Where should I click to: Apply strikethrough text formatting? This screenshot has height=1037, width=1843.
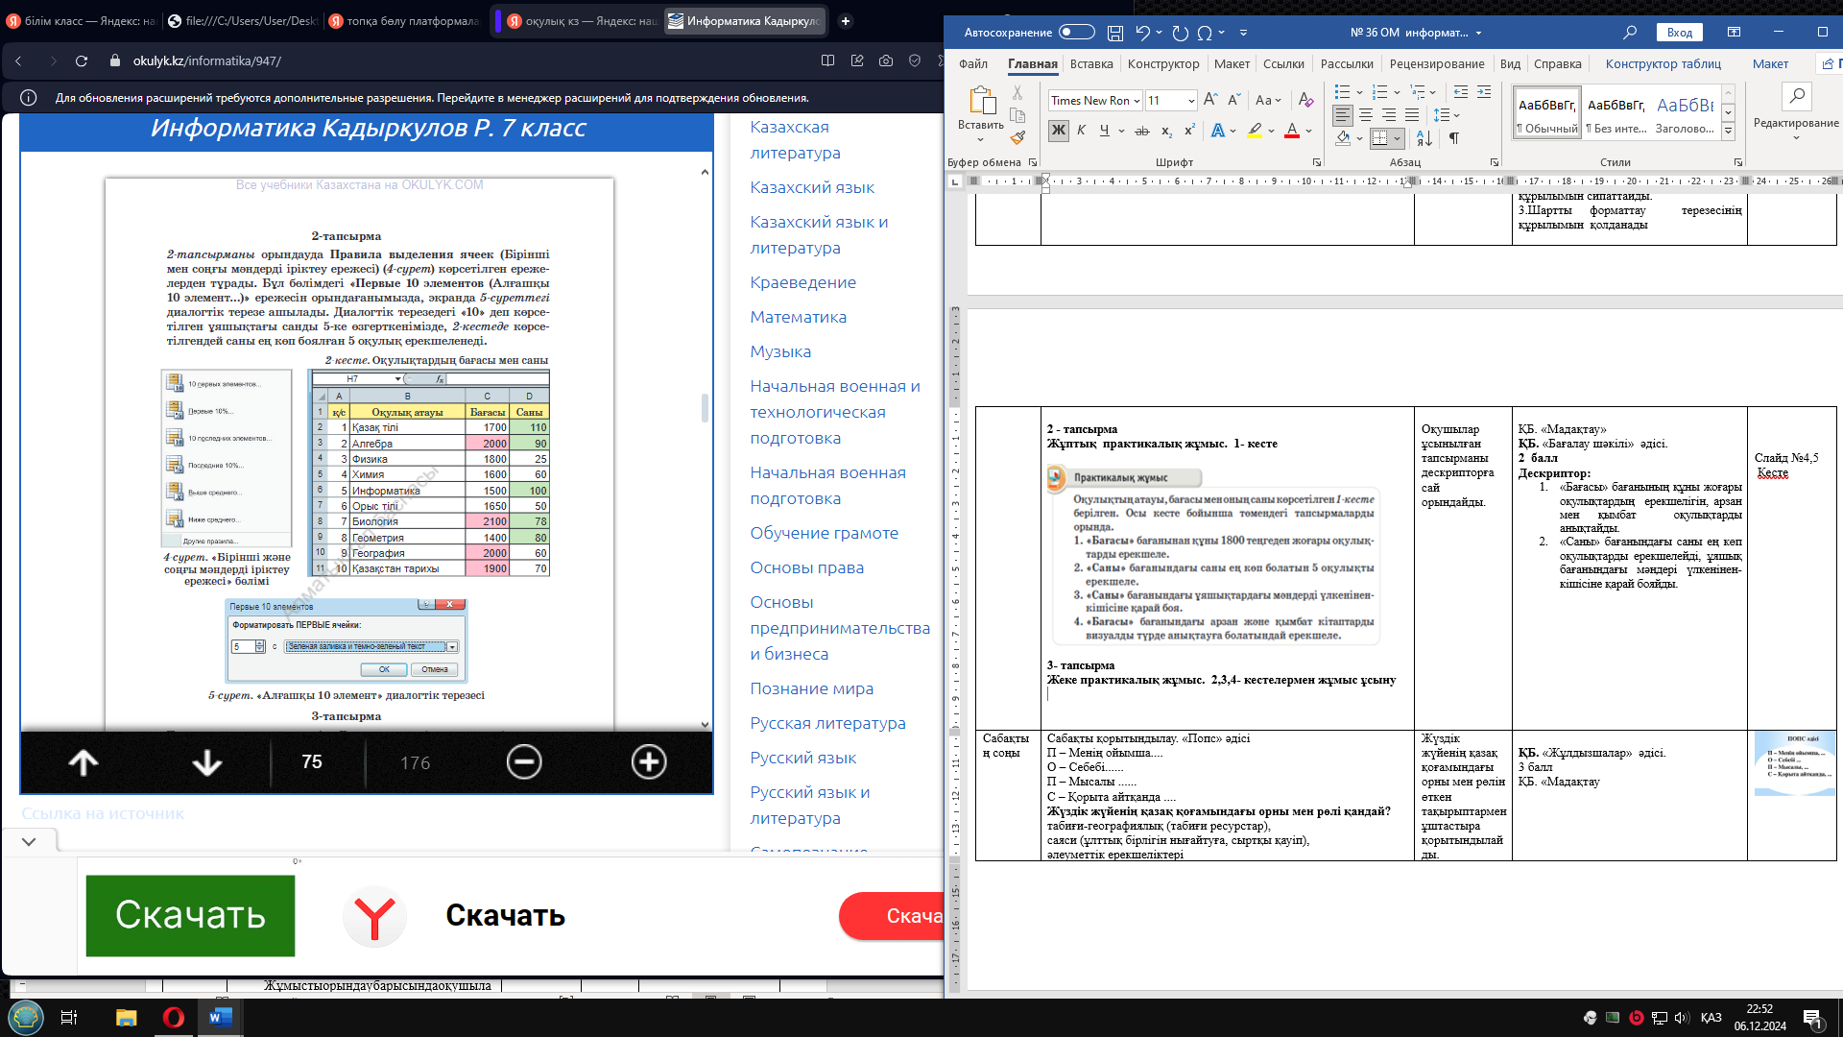pos(1141,131)
